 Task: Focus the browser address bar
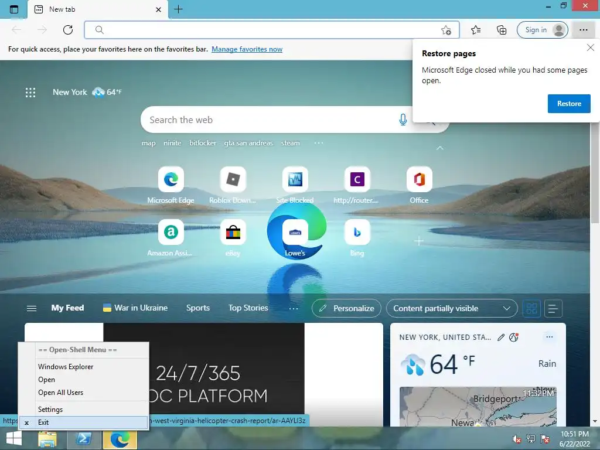tap(272, 30)
